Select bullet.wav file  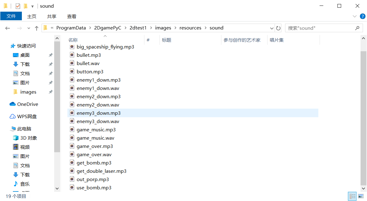click(x=88, y=64)
